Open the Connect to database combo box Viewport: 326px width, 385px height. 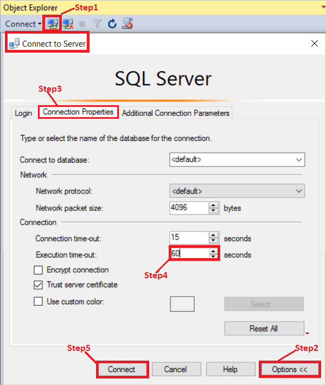237,159
